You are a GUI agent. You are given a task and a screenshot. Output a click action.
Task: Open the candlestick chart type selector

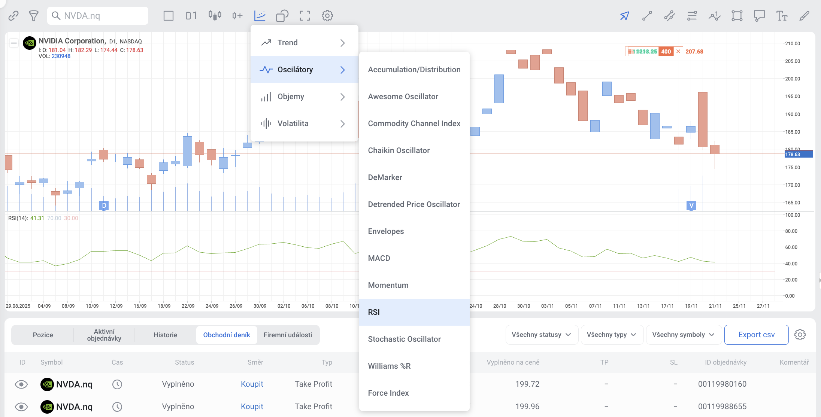[x=215, y=16]
